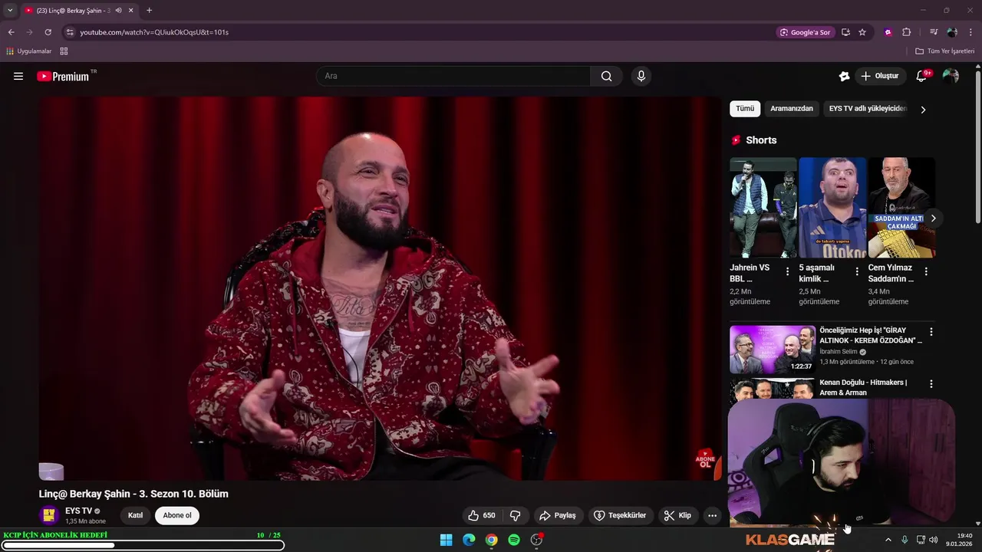Click Google'a Sor button
Viewport: 982px width, 552px height.
[x=805, y=32]
